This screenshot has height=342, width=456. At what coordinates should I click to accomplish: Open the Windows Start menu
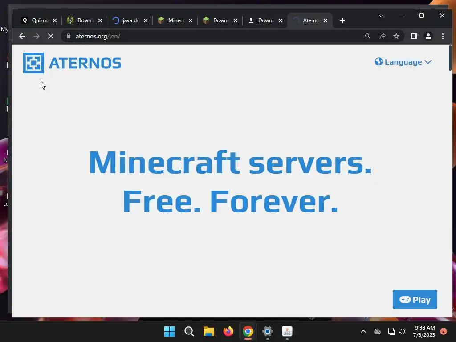pyautogui.click(x=169, y=331)
